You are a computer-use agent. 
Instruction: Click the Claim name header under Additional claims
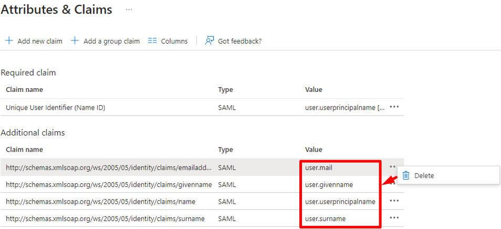click(x=24, y=149)
